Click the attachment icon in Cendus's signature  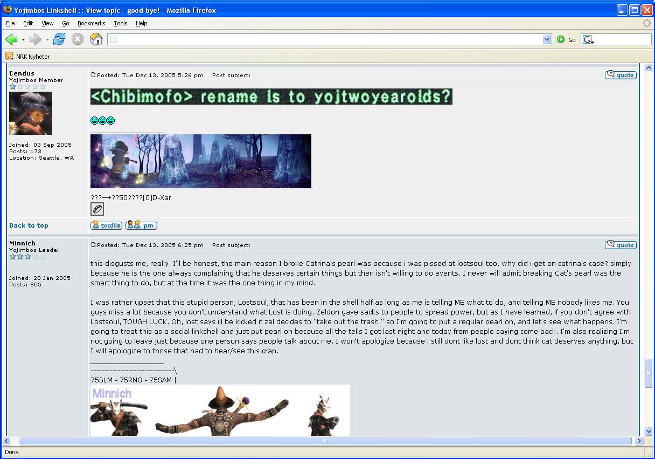tap(97, 209)
